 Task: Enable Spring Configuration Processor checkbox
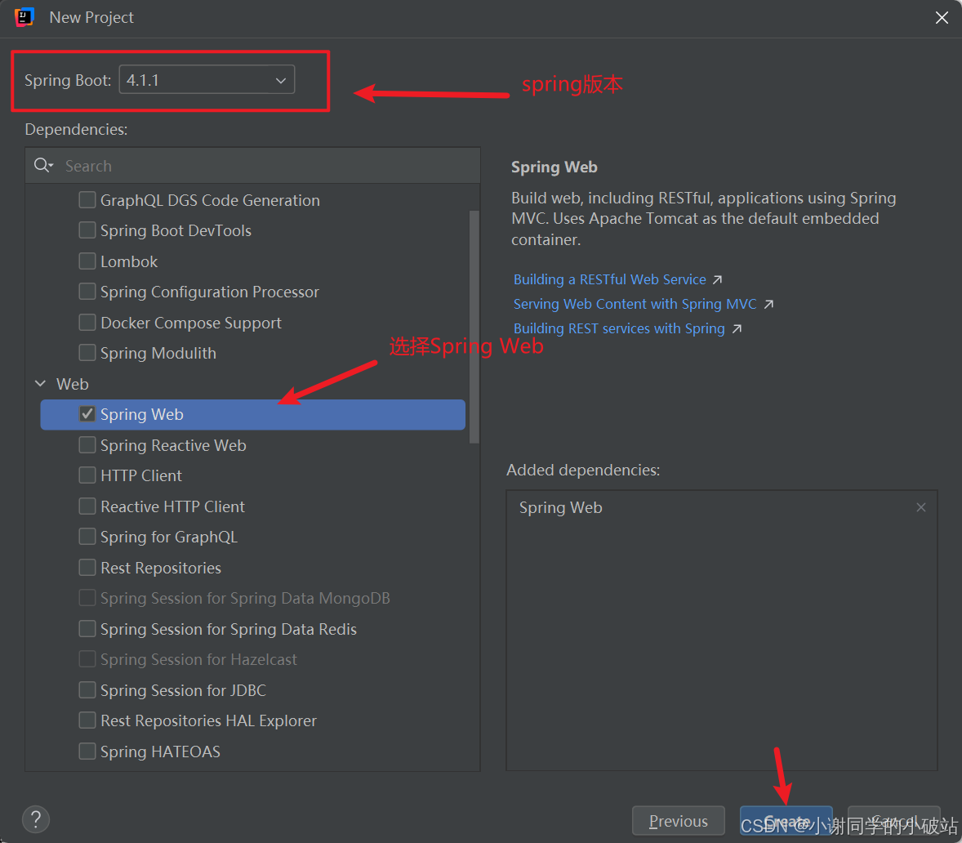(x=87, y=292)
